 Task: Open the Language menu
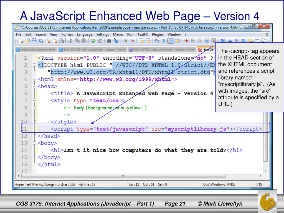[x=85, y=35]
